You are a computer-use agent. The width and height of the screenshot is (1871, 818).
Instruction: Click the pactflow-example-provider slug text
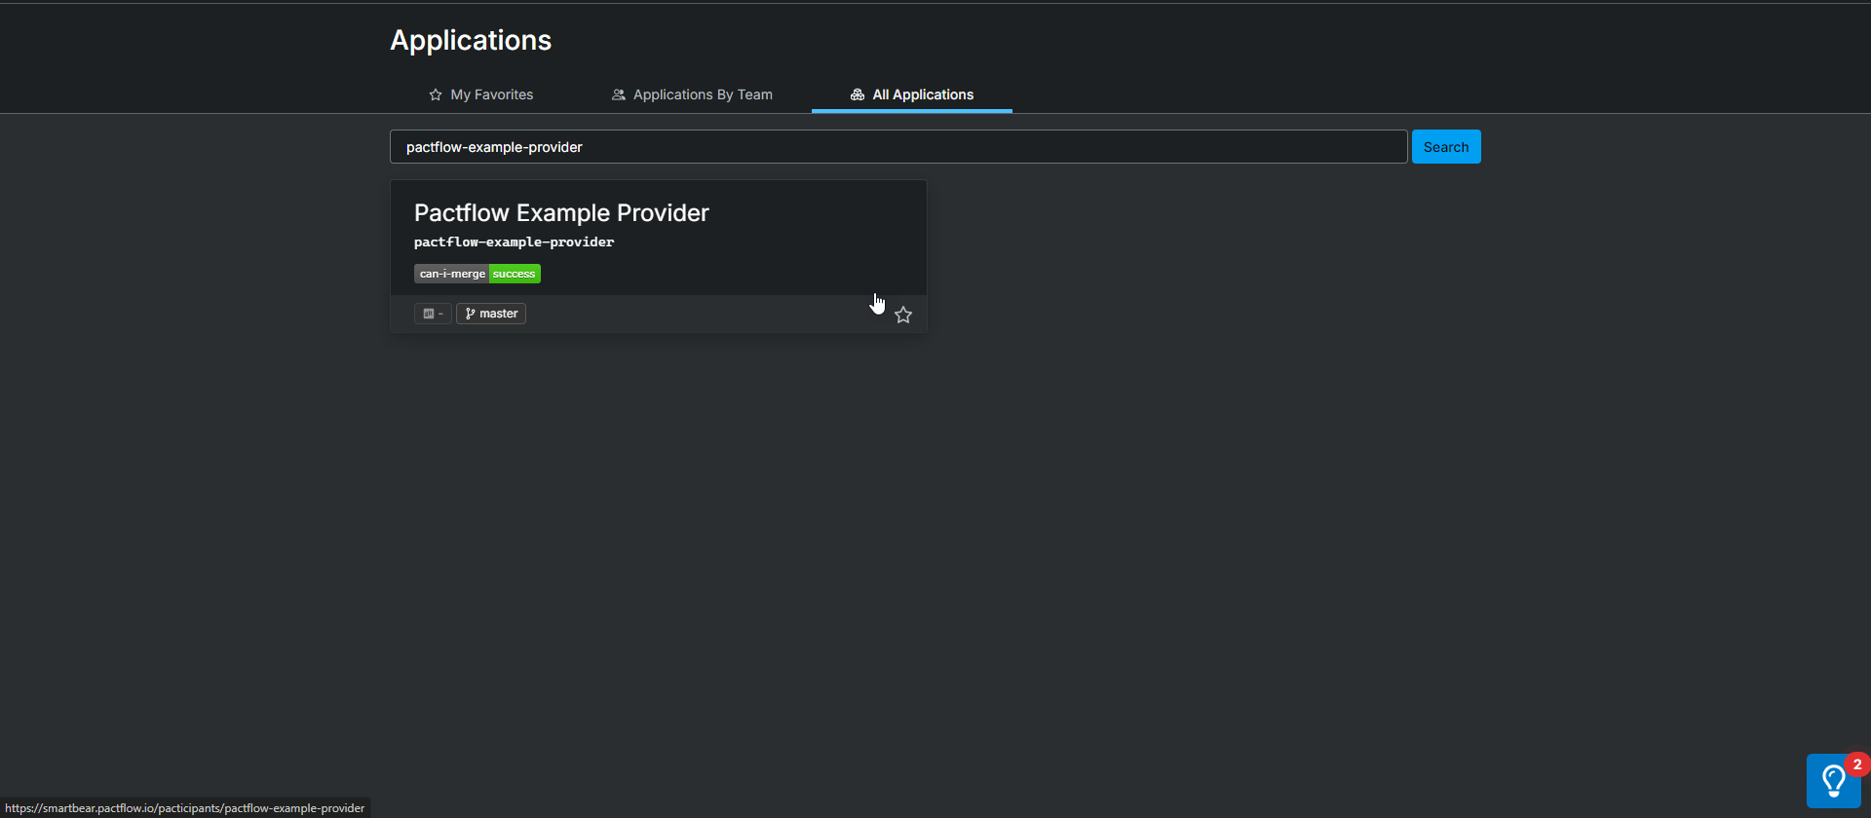514,242
